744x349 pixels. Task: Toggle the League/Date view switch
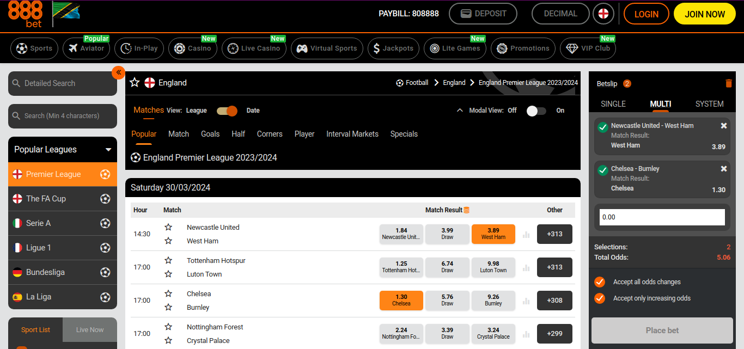tap(227, 111)
